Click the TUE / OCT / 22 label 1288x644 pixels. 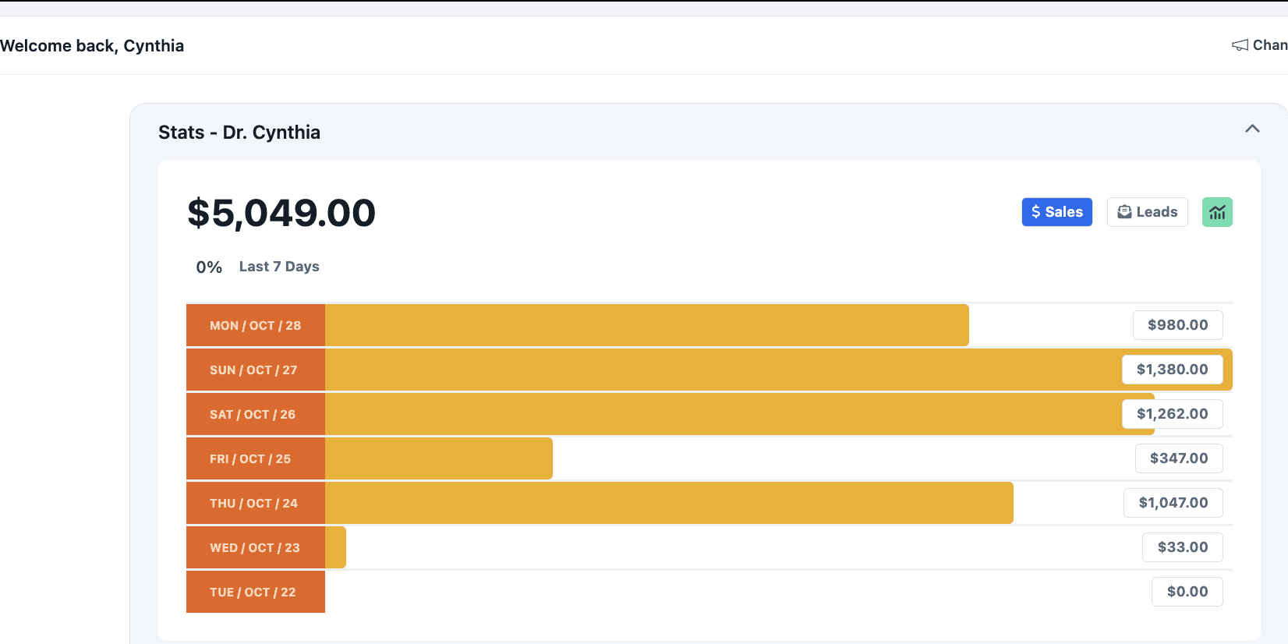(253, 592)
